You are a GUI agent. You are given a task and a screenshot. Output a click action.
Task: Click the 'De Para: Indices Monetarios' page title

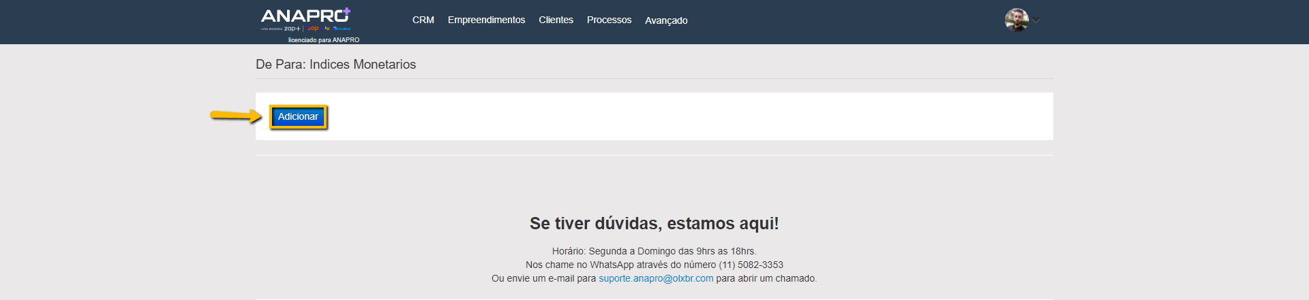335,65
